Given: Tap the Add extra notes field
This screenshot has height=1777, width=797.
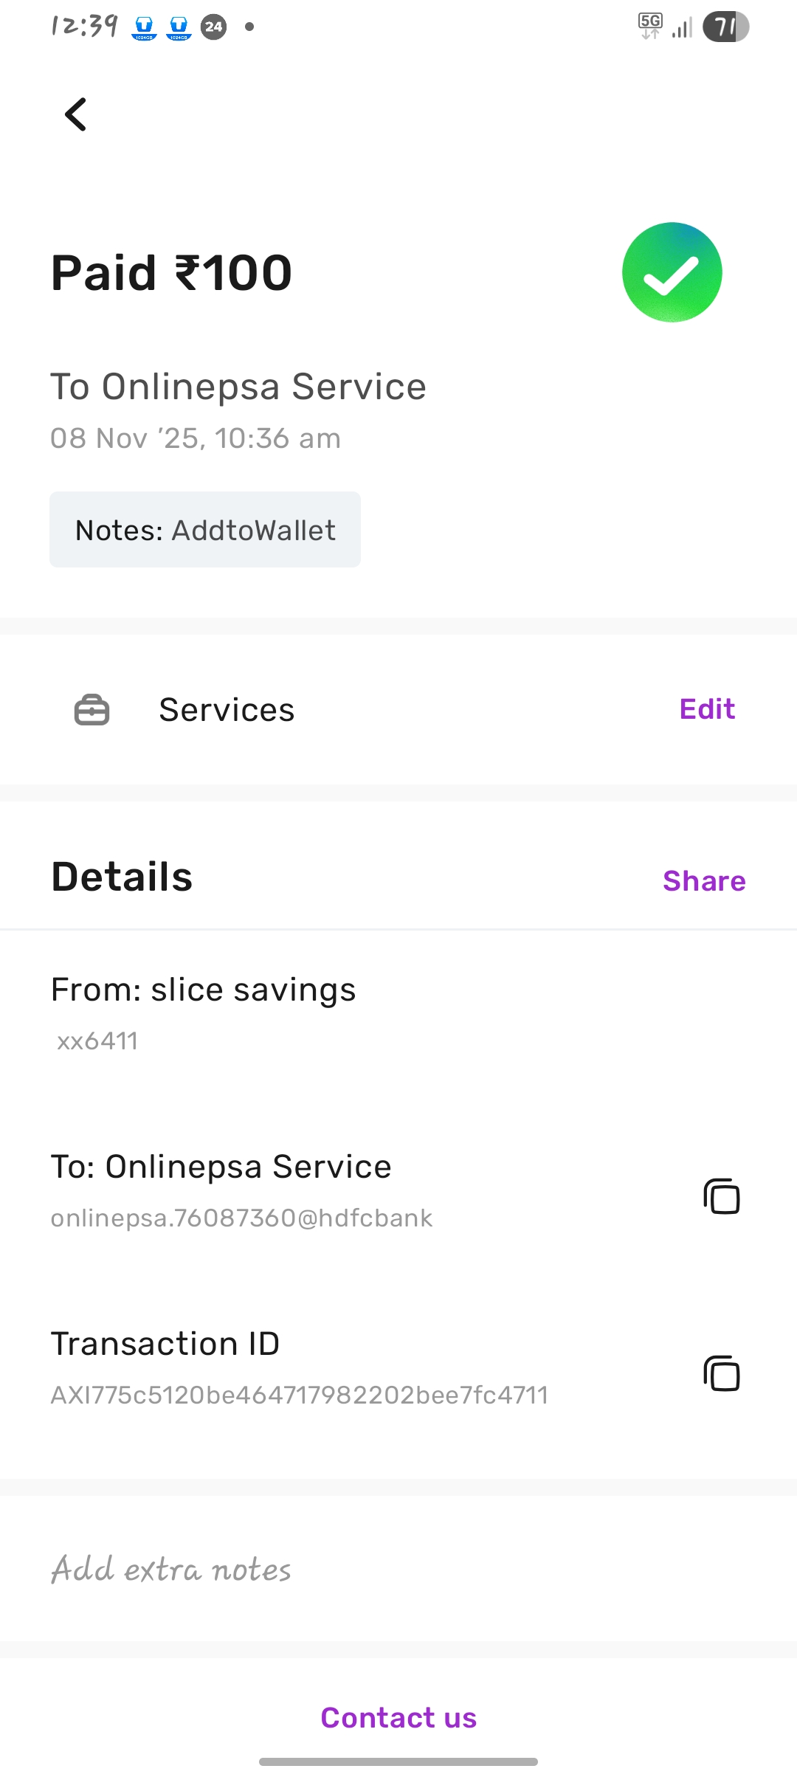Looking at the screenshot, I should click(171, 1570).
